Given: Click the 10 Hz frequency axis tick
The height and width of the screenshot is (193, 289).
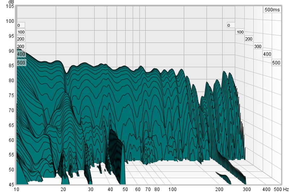Looking at the screenshot, I should 16,189.
